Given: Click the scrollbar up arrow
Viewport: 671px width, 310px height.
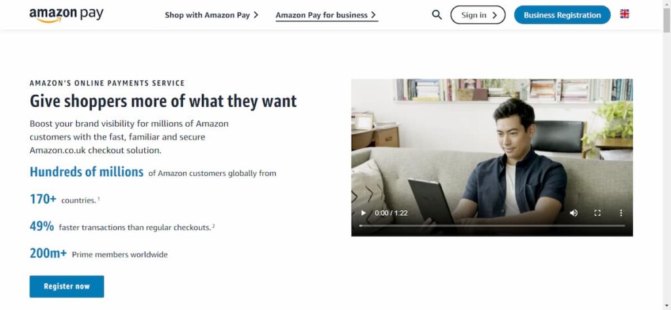Looking at the screenshot, I should (666, 3).
